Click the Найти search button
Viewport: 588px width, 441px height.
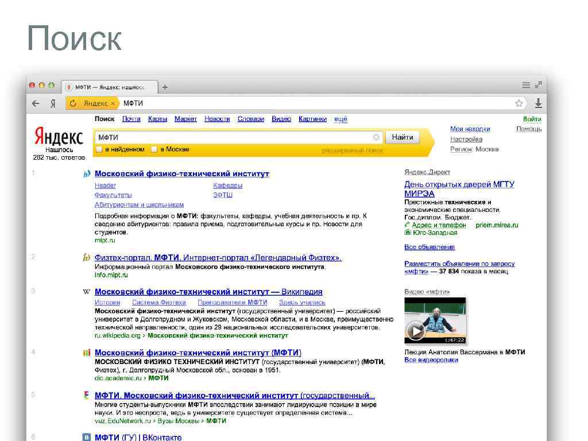(403, 137)
